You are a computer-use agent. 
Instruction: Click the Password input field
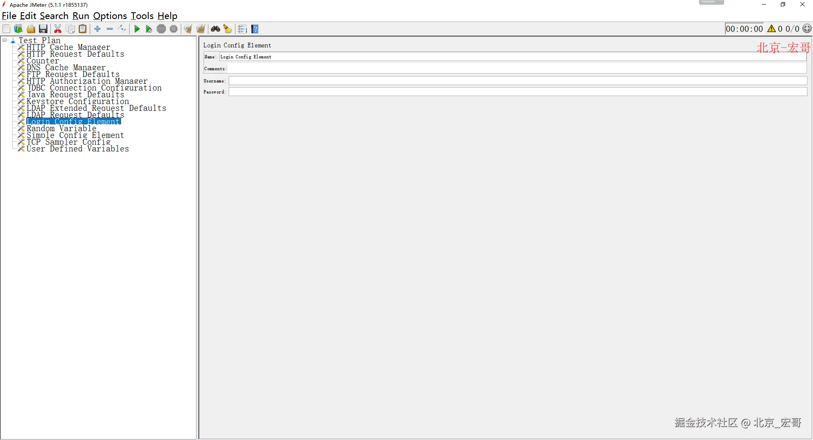tap(518, 92)
